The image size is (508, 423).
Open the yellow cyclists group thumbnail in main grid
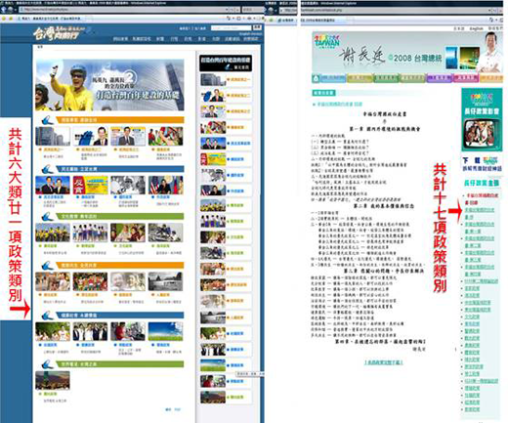(53, 233)
